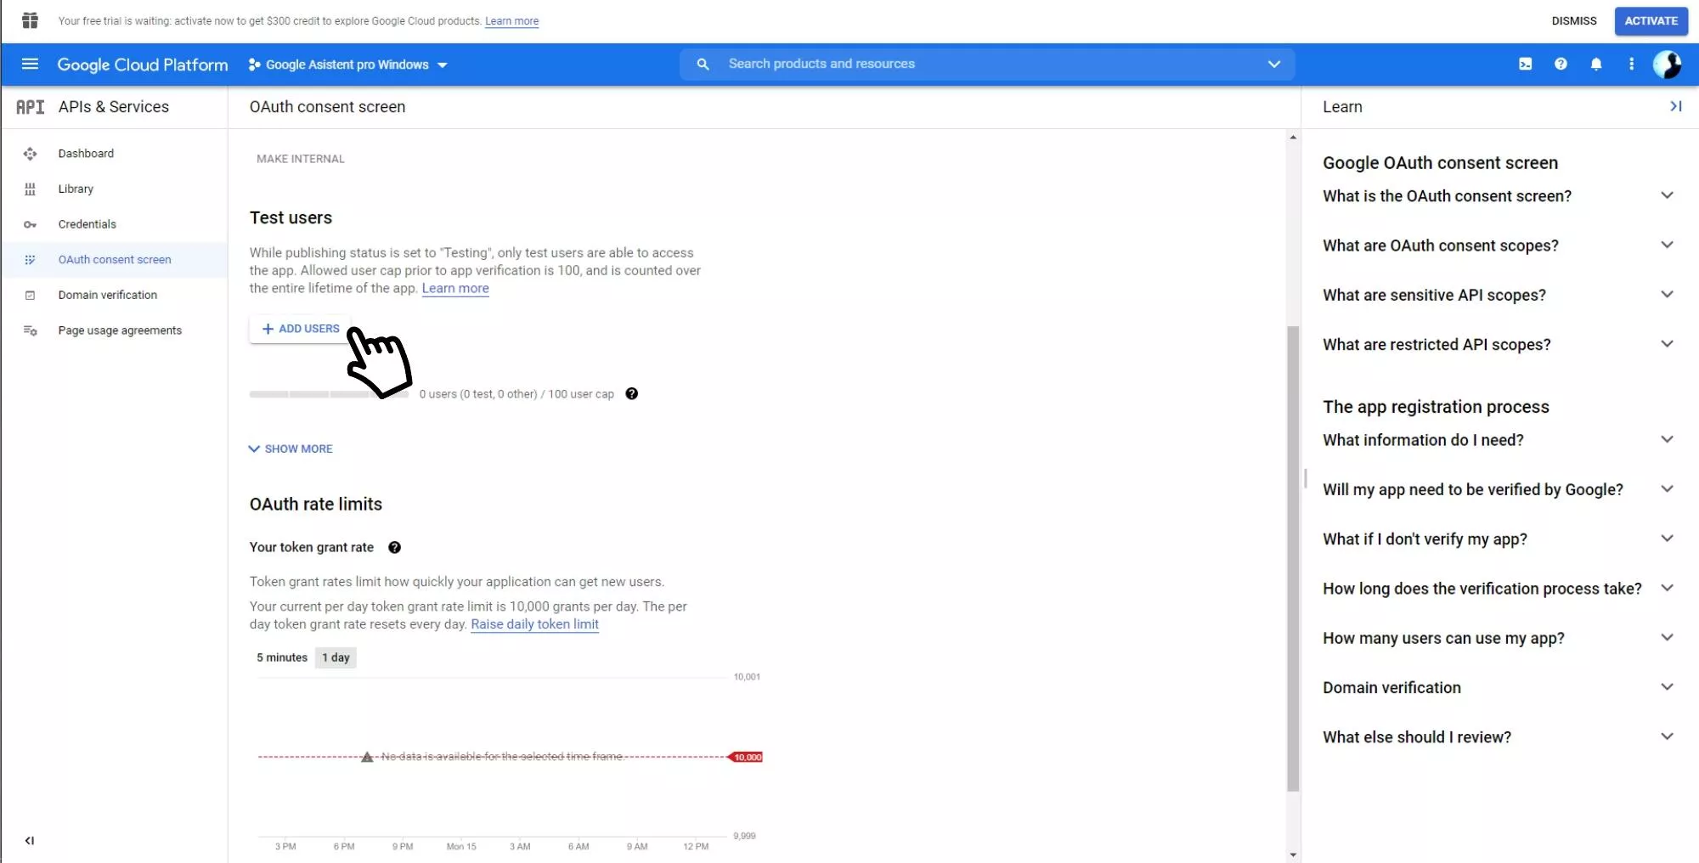Open Learn more link under Test users
Screen dimensions: 1699x863
pyautogui.click(x=455, y=288)
